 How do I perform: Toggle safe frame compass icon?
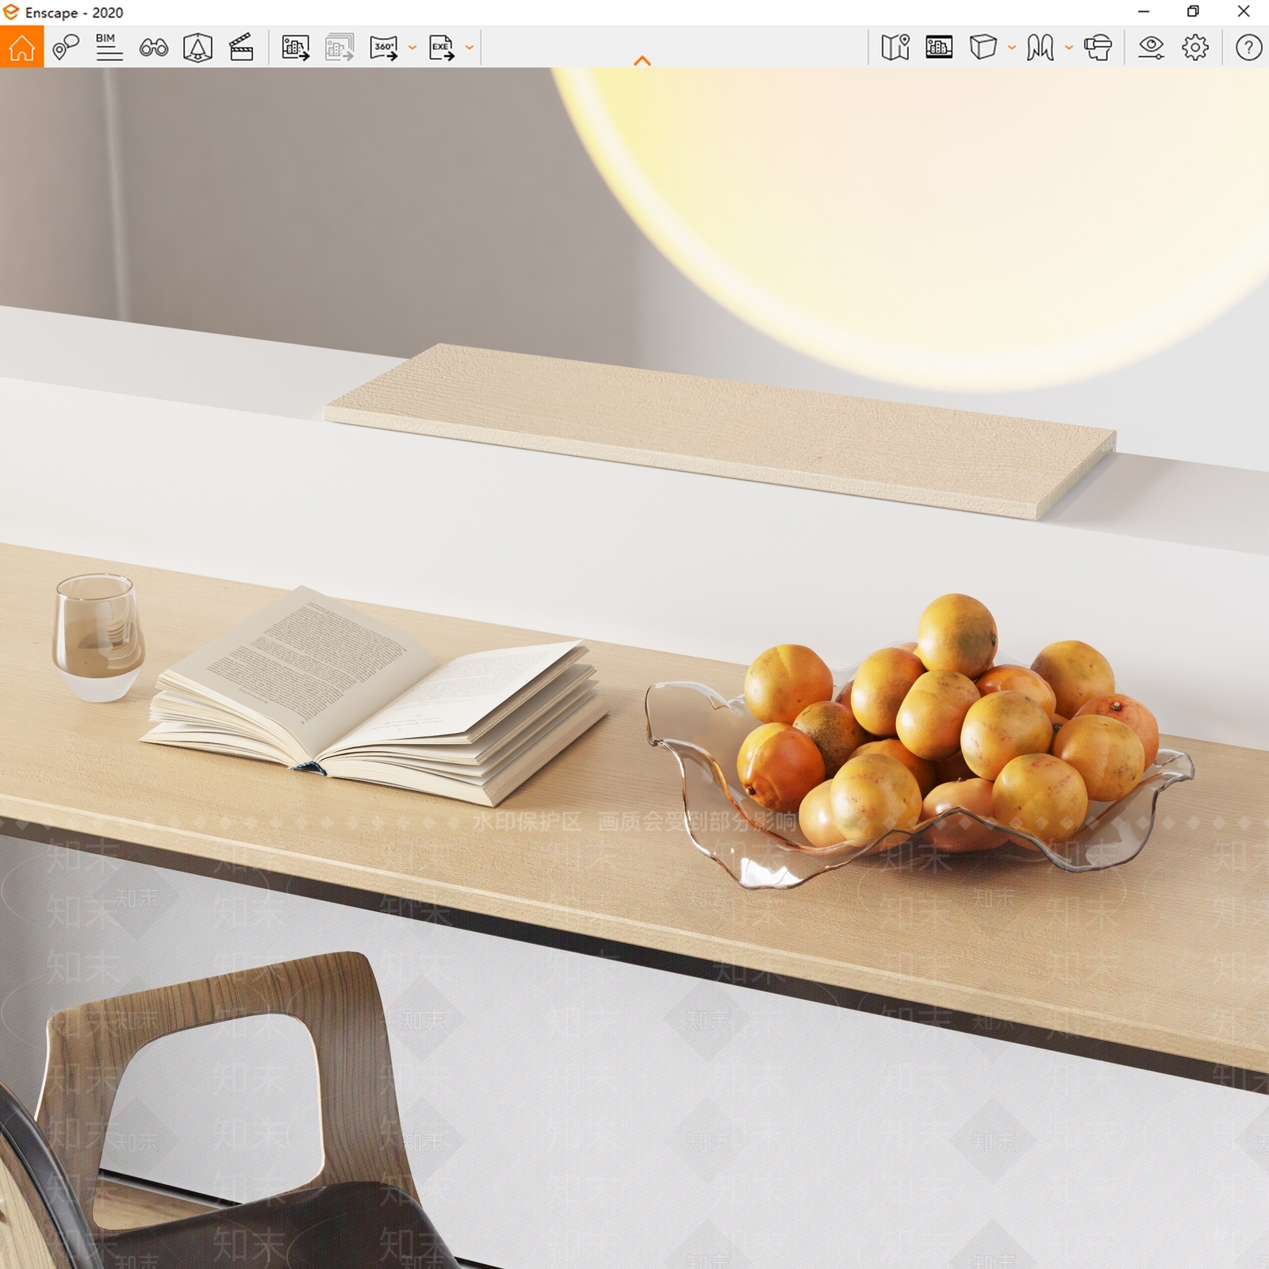tap(197, 48)
